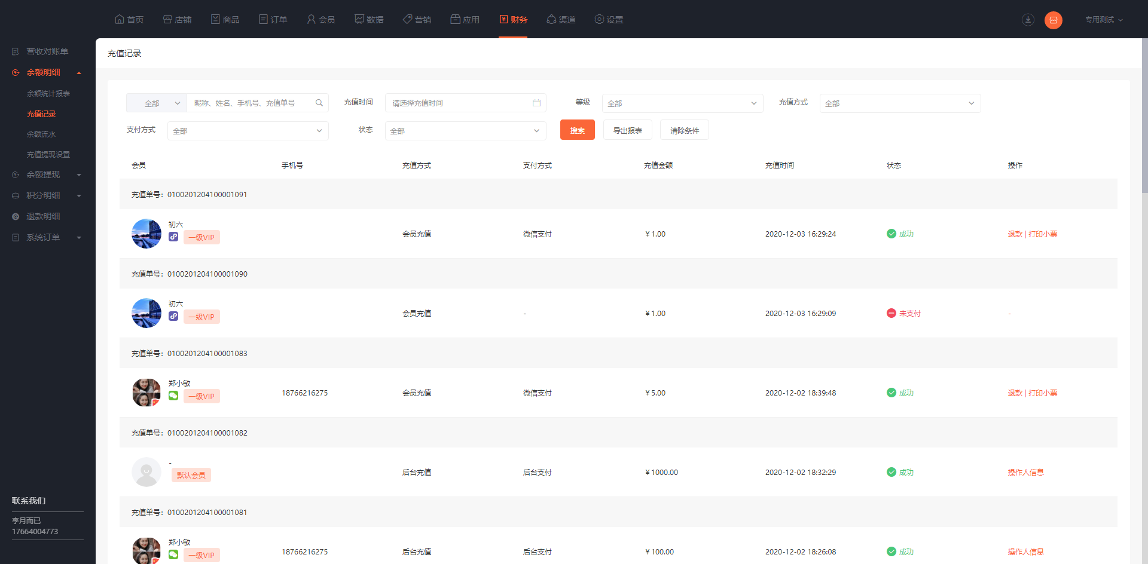Click green success icon for order 1091

coord(891,234)
